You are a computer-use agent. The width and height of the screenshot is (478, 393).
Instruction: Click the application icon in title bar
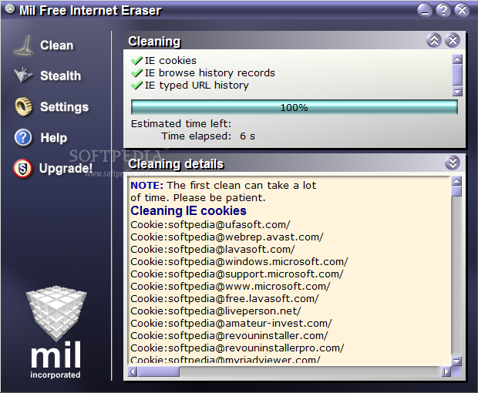click(10, 9)
